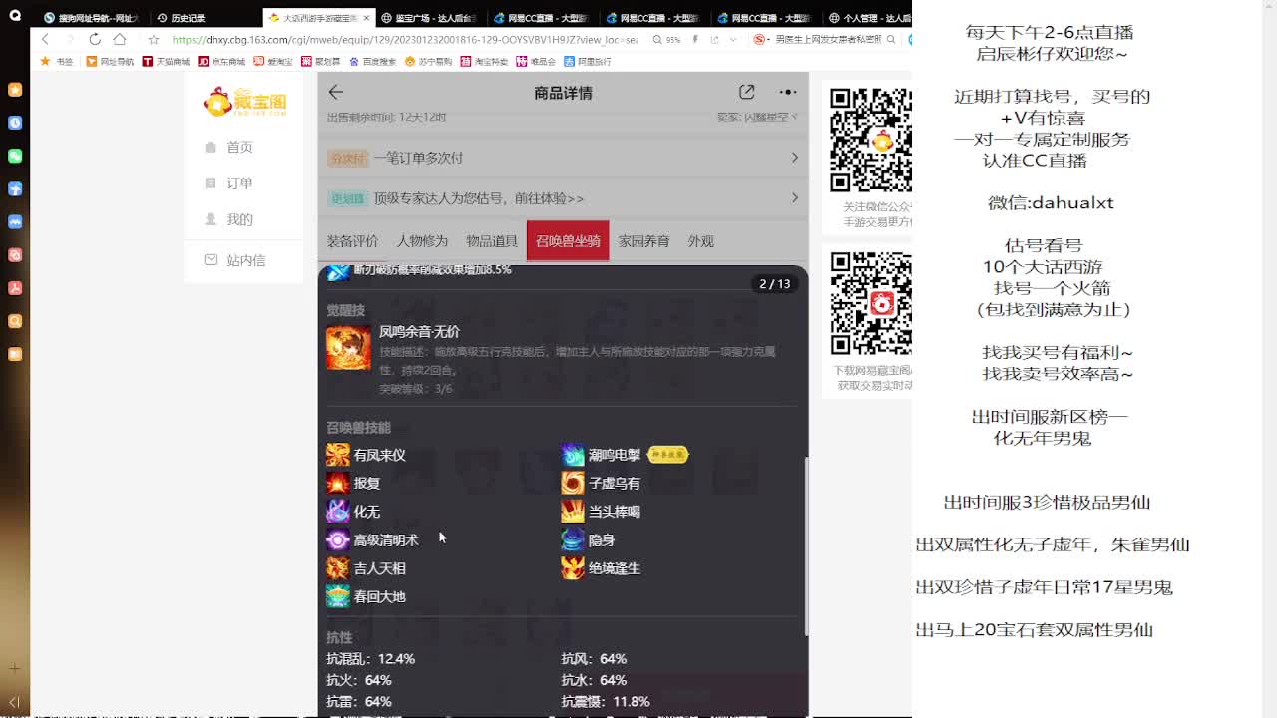The width and height of the screenshot is (1277, 718).
Task: Open the orange search icon in browser sidebar
Action: pyautogui.click(x=15, y=321)
